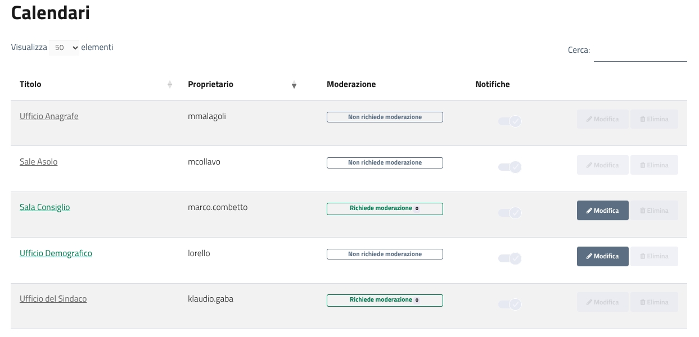Viewport: 699px width, 337px height.
Task: Focus the Cerca search field
Action: 640,51
